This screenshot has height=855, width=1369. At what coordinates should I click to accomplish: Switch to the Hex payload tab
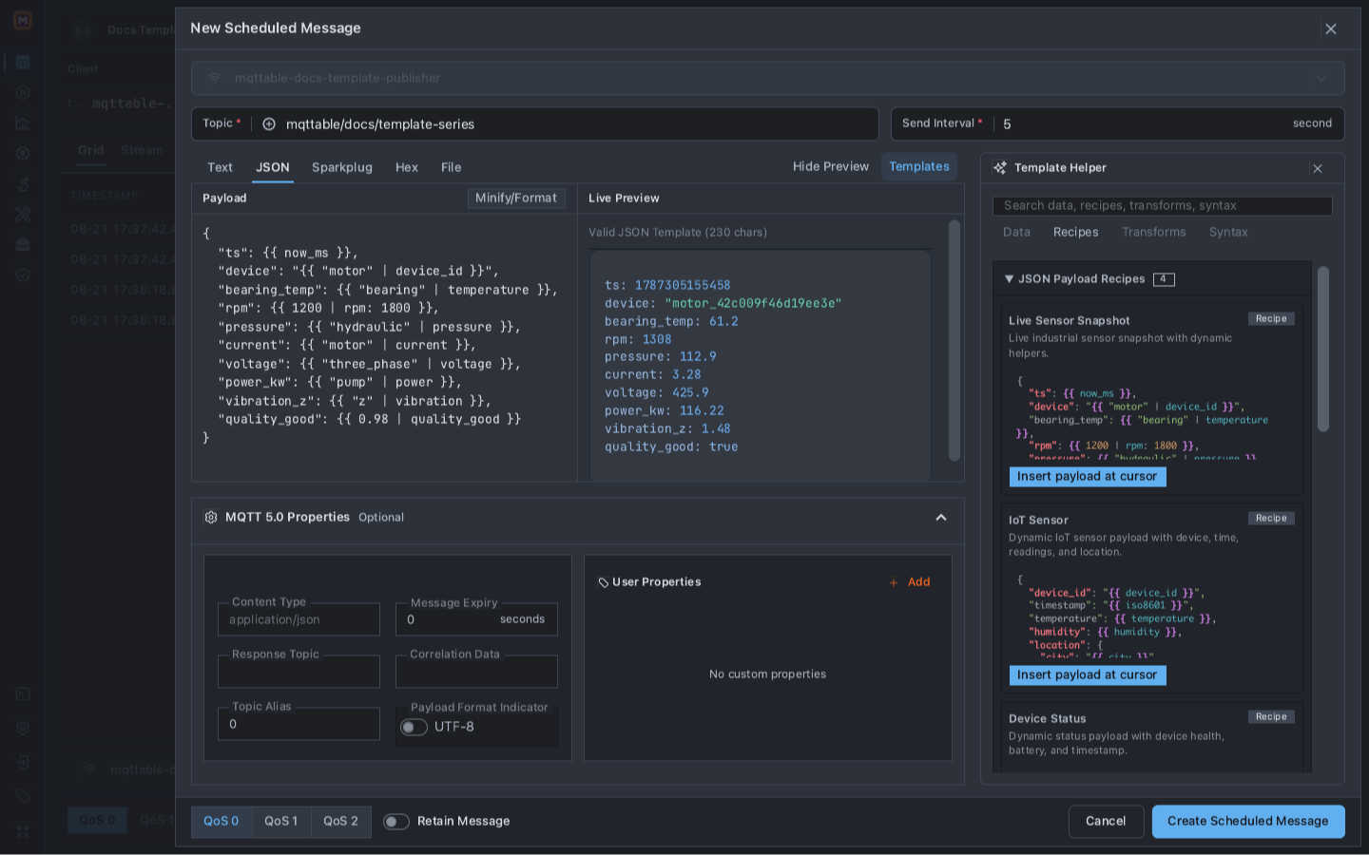tap(407, 168)
